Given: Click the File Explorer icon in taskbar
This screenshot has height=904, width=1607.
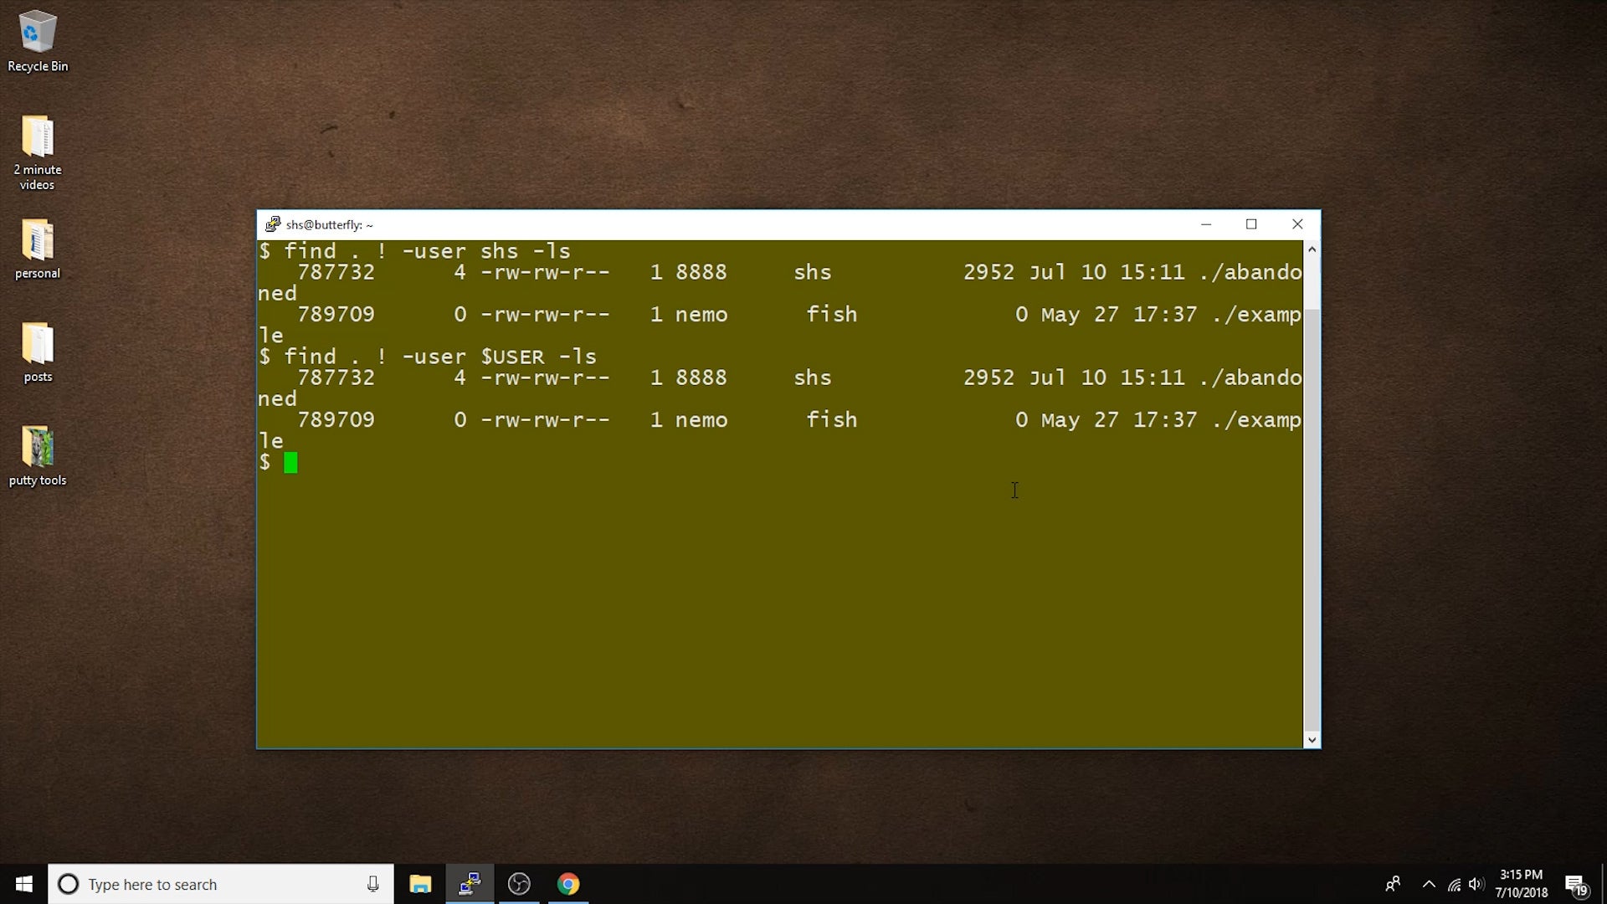Looking at the screenshot, I should point(419,883).
